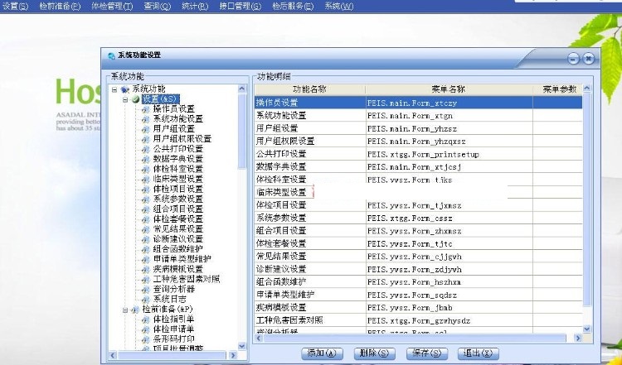622x365 pixels.
Task: Collapse the 设置(&S) tree branch
Action: [x=125, y=99]
